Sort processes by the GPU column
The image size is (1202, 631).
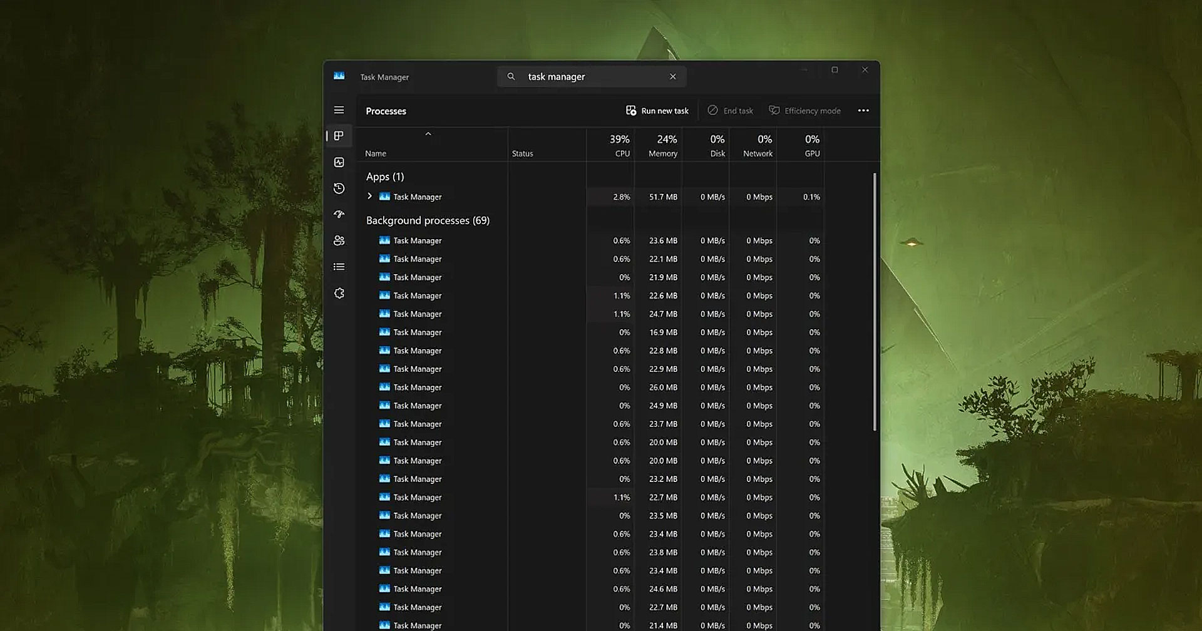click(811, 145)
